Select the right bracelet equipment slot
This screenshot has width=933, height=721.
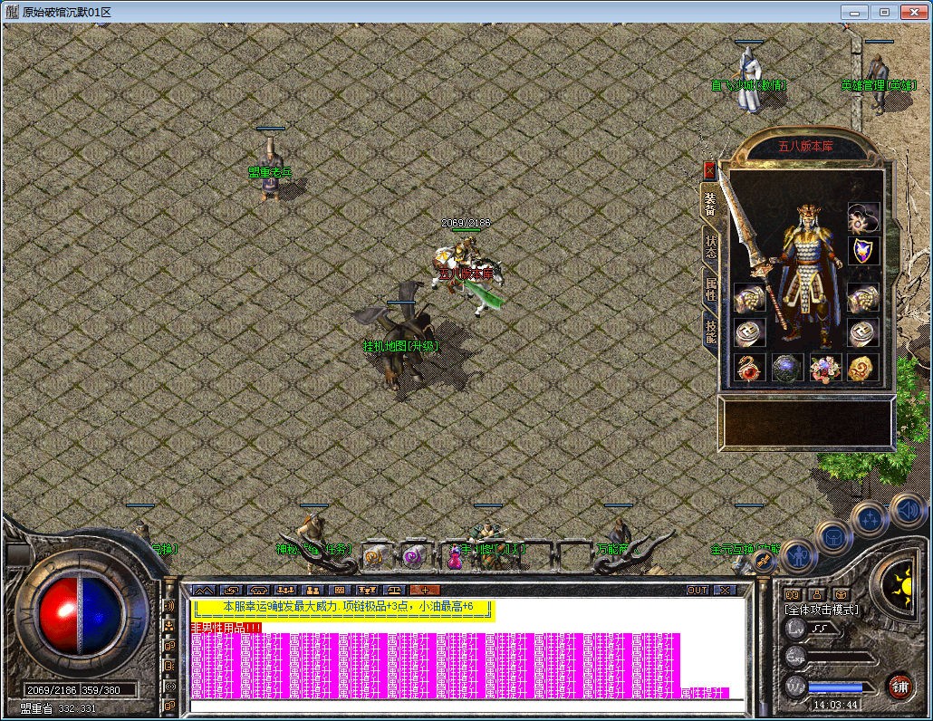point(863,298)
